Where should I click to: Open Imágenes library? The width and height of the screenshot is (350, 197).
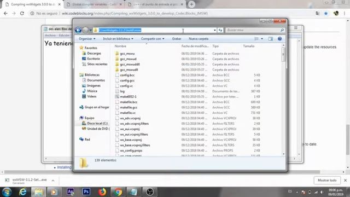(x=94, y=86)
